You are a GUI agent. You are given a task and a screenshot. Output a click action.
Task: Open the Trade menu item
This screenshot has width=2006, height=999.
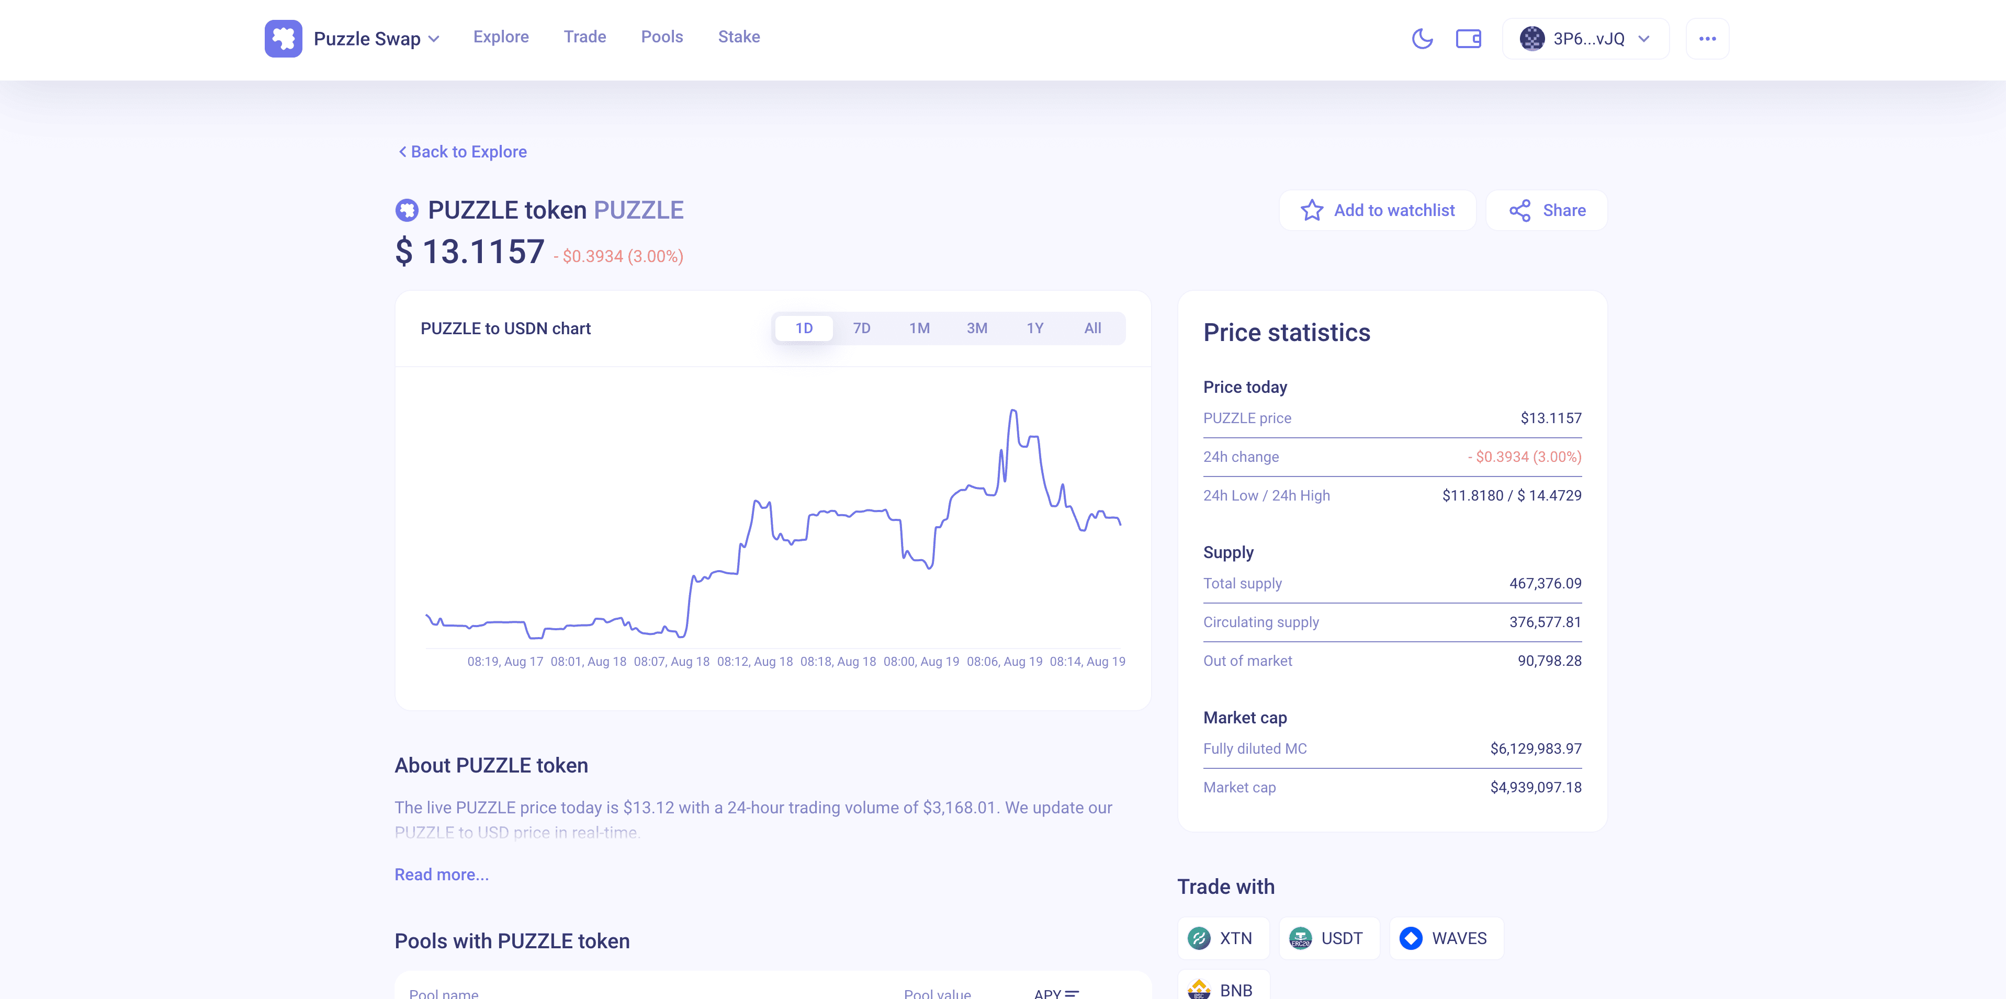pos(585,37)
